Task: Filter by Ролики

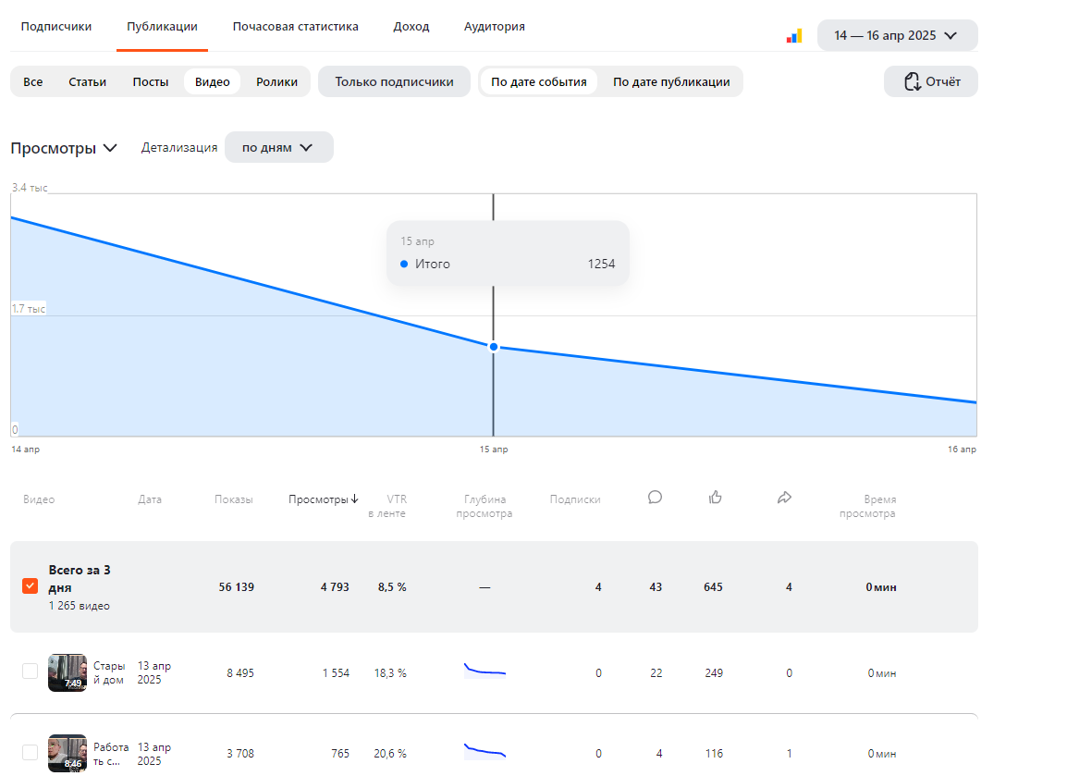Action: pyautogui.click(x=276, y=81)
